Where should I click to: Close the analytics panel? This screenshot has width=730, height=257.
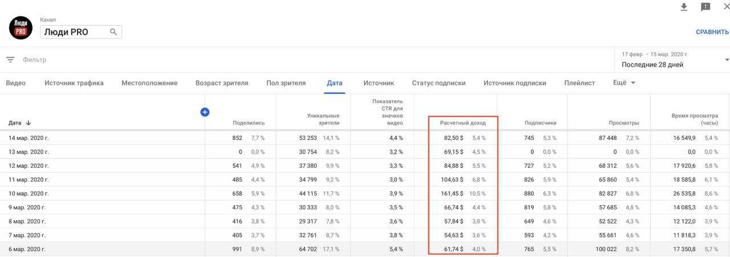[726, 7]
